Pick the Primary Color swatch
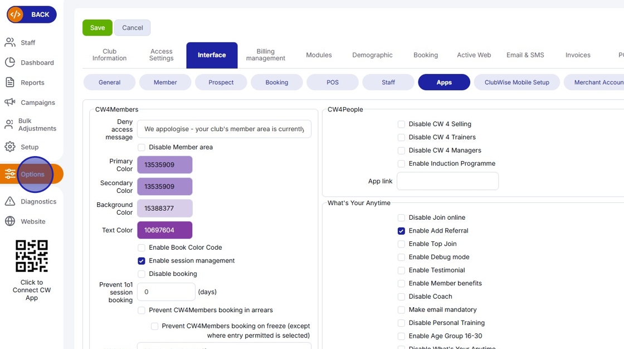 (165, 164)
